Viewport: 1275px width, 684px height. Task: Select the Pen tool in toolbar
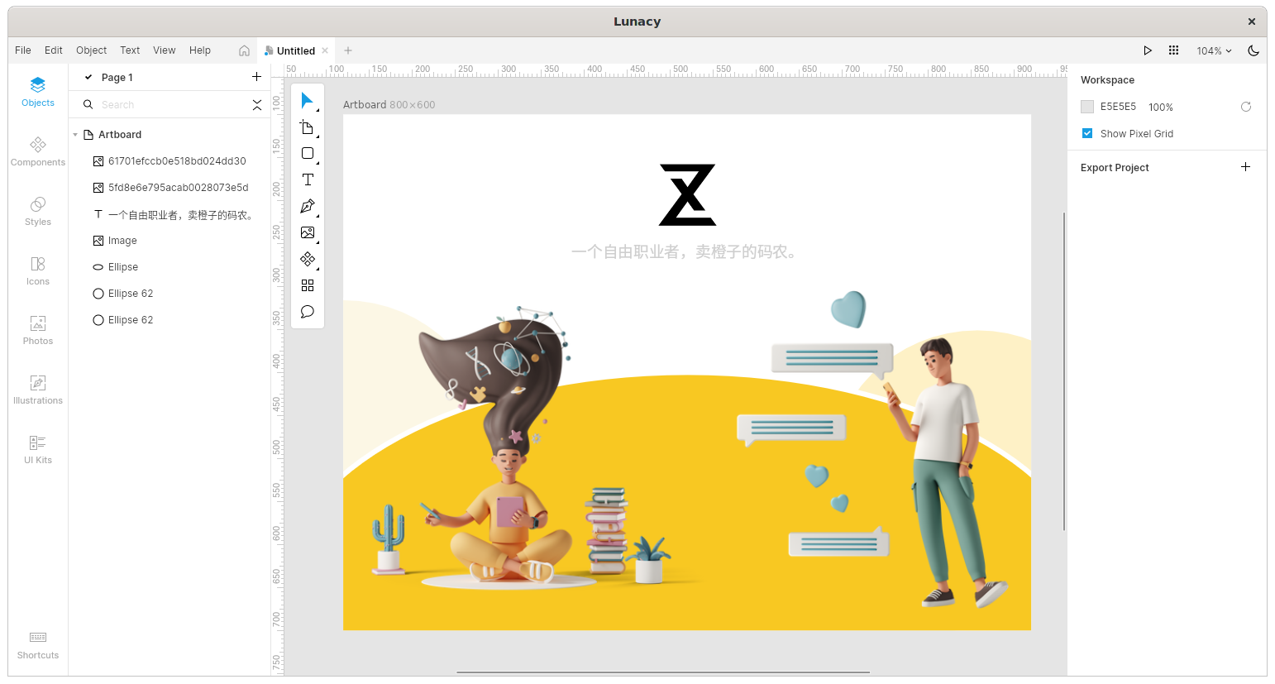pyautogui.click(x=308, y=206)
